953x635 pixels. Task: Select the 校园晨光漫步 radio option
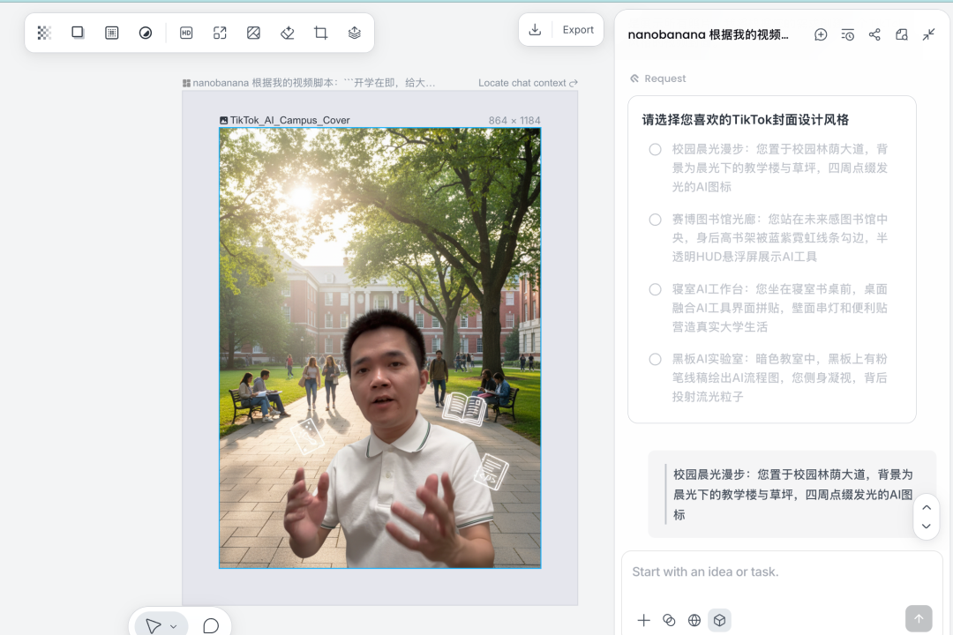coord(655,149)
